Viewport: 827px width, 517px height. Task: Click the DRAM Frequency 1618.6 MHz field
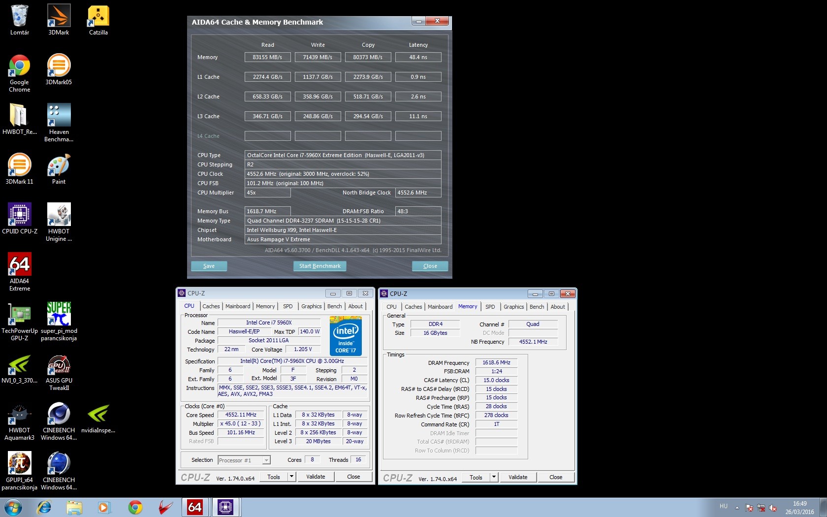[x=496, y=362]
